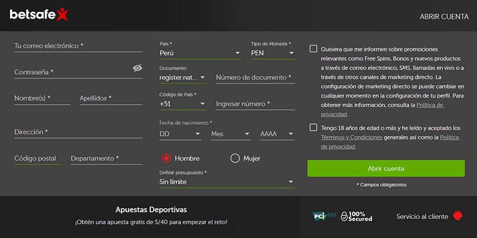Click the green Abrir cuenta button

tap(386, 168)
